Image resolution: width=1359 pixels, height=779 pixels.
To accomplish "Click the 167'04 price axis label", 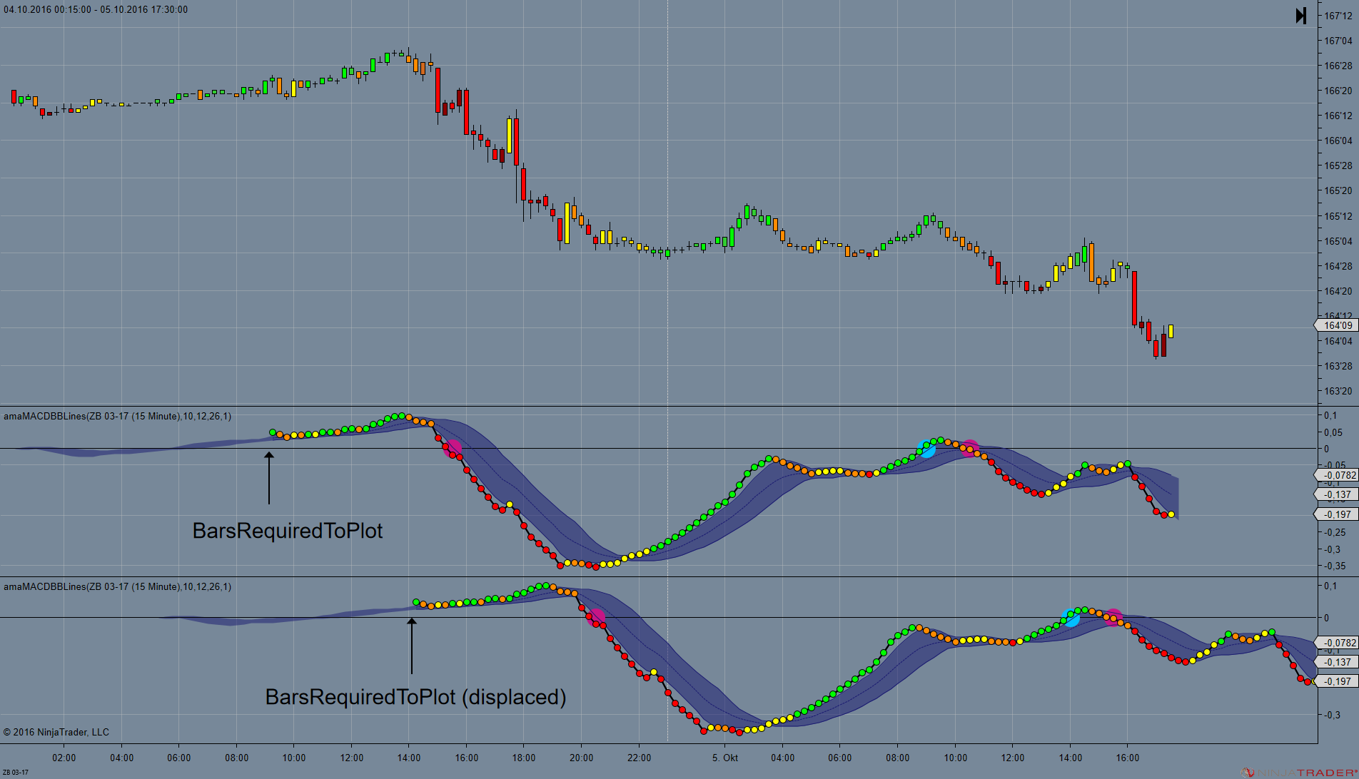I will [1338, 41].
